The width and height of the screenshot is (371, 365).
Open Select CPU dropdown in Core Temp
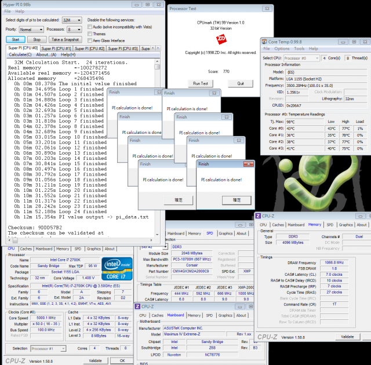(301, 58)
